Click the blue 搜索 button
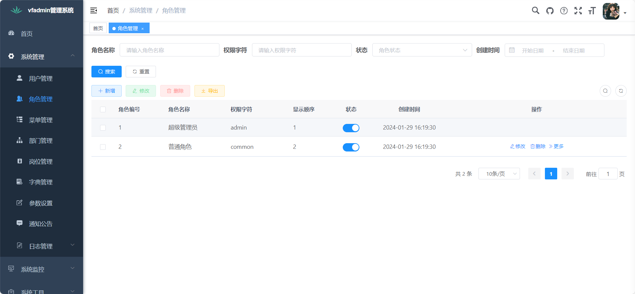This screenshot has width=635, height=294. coord(106,71)
